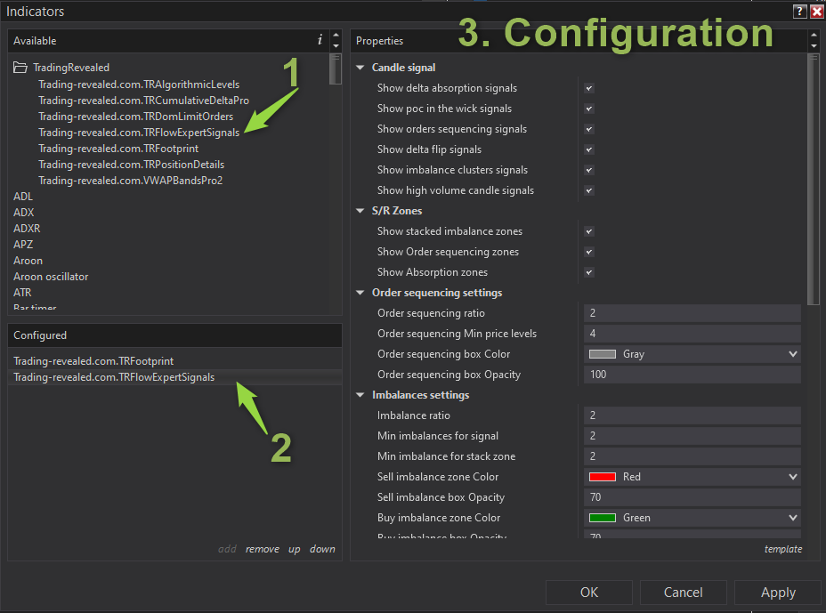Click Order sequencing box Opacity field
The height and width of the screenshot is (613, 826).
[692, 375]
